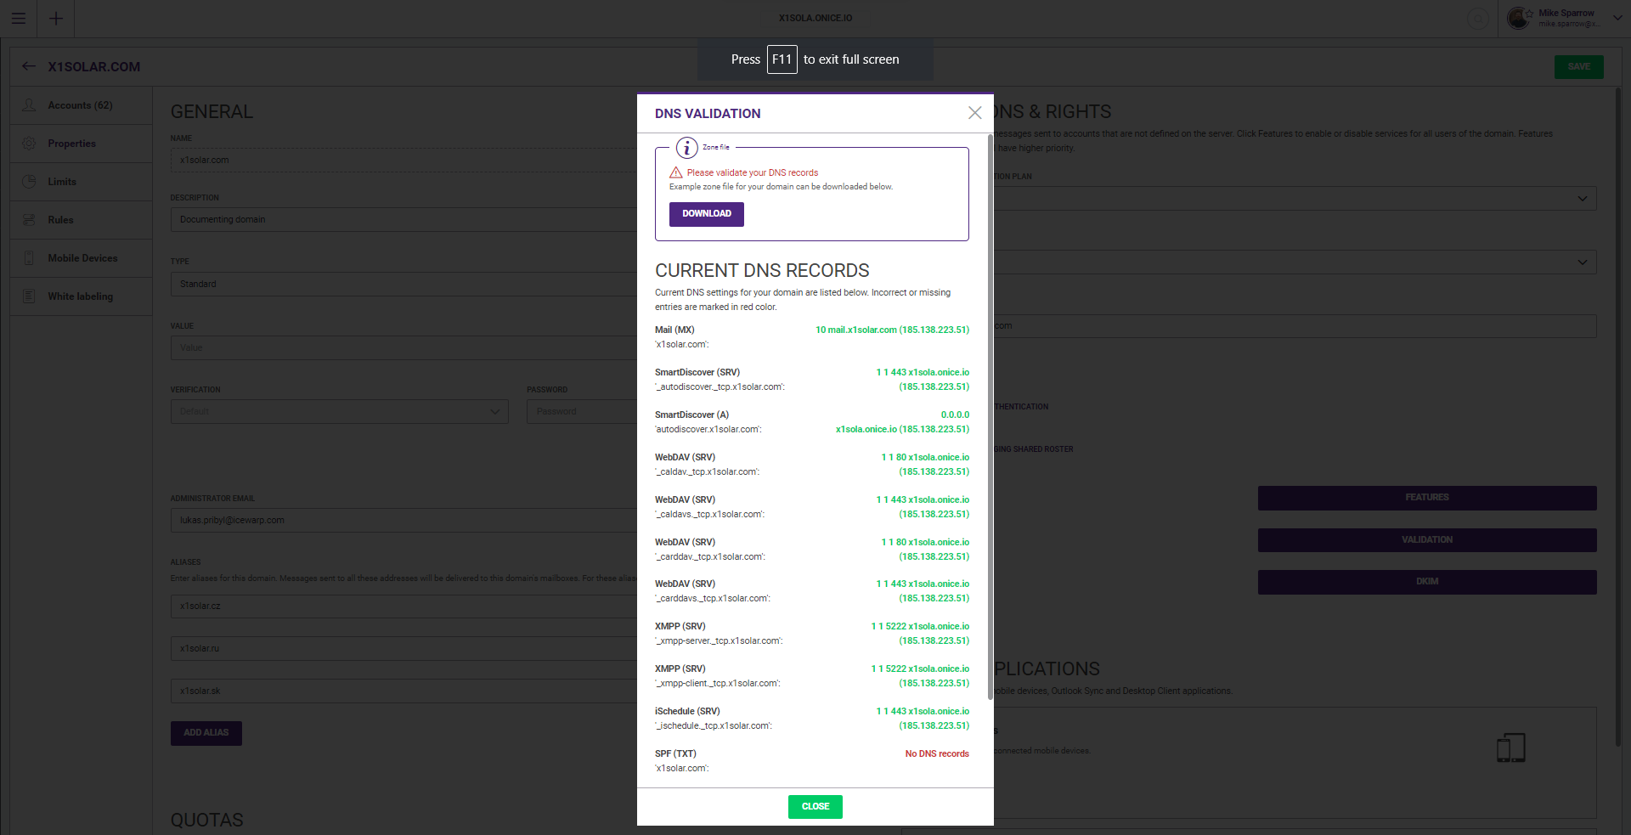Click the '_xmpp-server._tcp.x1solar.com' record name
Image resolution: width=1631 pixels, height=835 pixels.
tap(719, 640)
